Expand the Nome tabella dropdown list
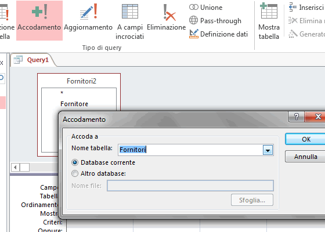325x232 pixels. (268, 150)
